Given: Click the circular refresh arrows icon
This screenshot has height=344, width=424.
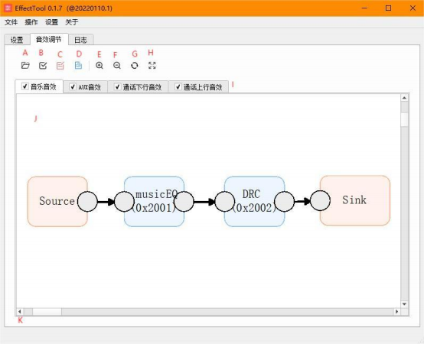Looking at the screenshot, I should 135,65.
